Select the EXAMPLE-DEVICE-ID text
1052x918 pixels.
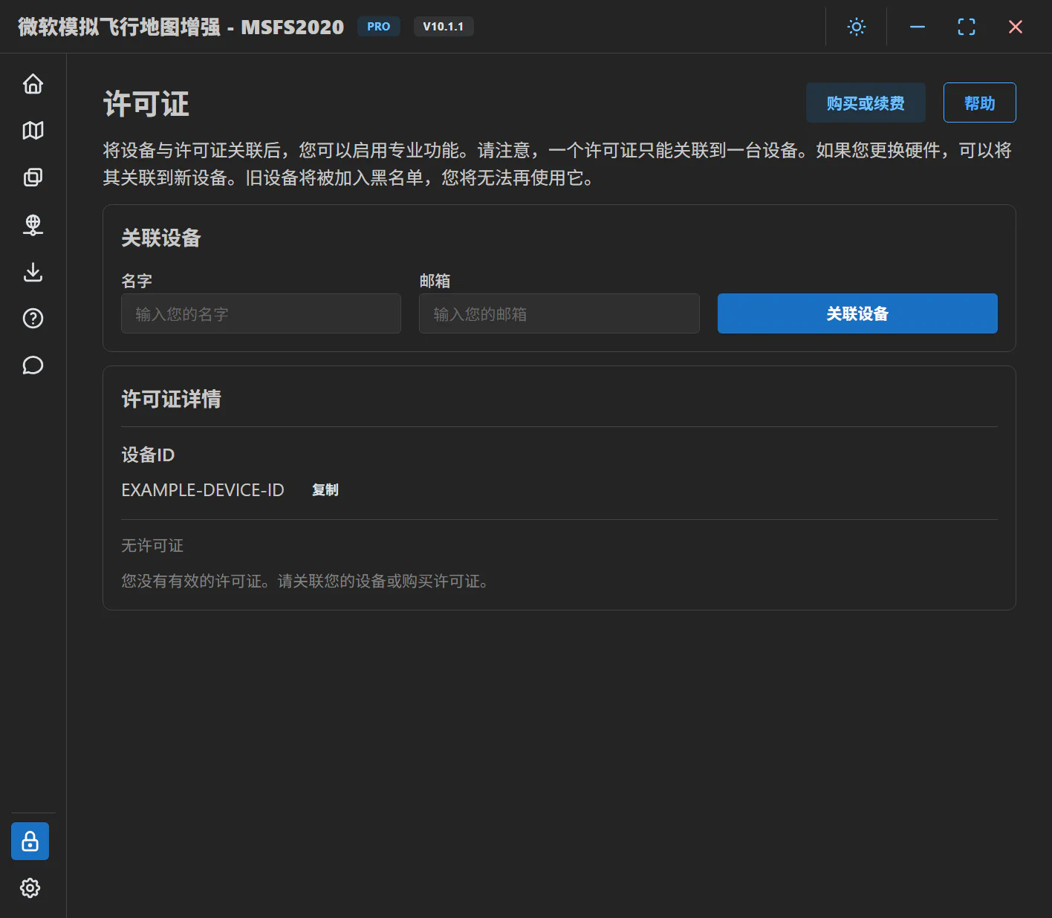[x=203, y=490]
